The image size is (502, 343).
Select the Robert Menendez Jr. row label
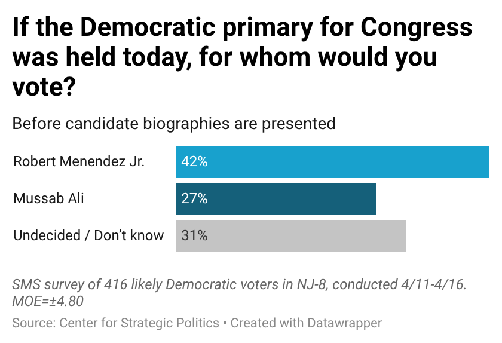tap(79, 162)
